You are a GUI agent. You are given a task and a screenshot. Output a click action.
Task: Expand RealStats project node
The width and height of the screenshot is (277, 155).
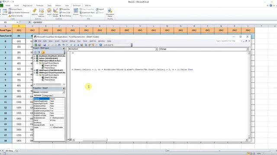pyautogui.click(x=35, y=56)
